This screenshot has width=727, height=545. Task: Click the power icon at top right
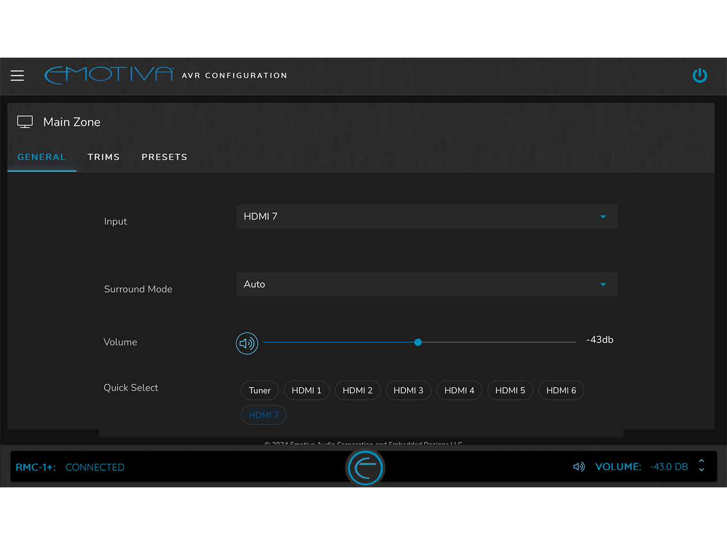point(699,76)
